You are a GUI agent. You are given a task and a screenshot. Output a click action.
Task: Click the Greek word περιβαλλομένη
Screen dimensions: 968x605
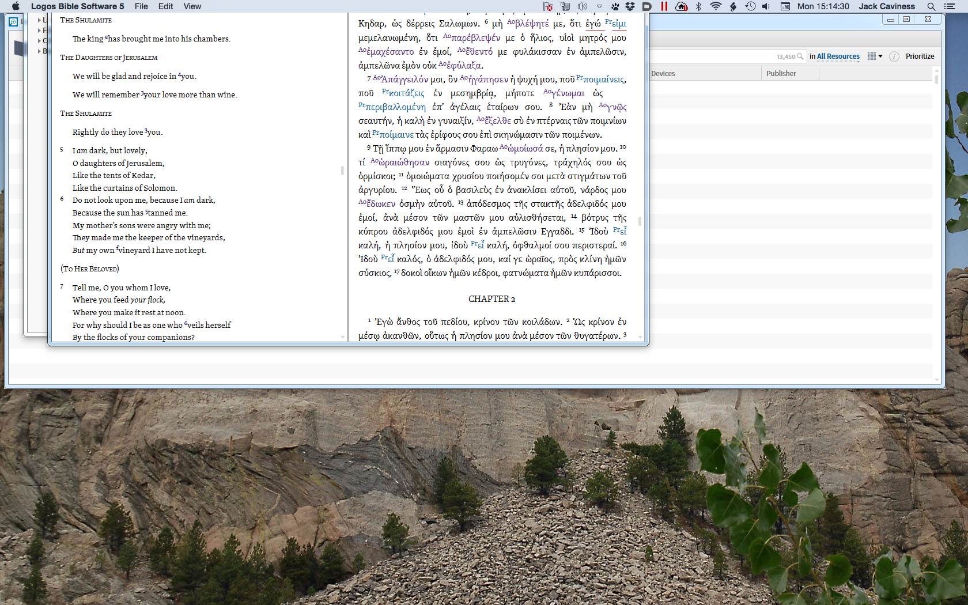[396, 107]
